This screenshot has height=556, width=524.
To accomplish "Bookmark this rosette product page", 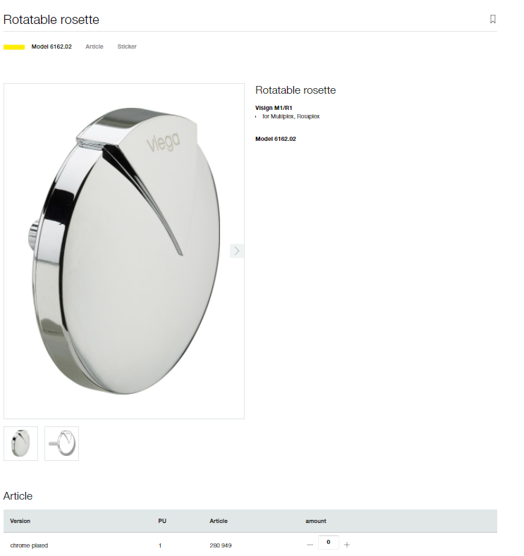I will 492,19.
